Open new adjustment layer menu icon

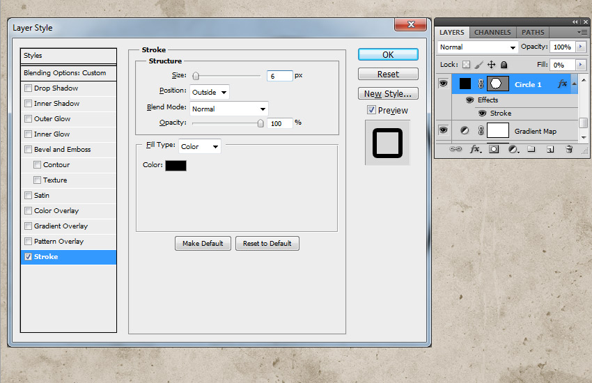click(x=513, y=149)
